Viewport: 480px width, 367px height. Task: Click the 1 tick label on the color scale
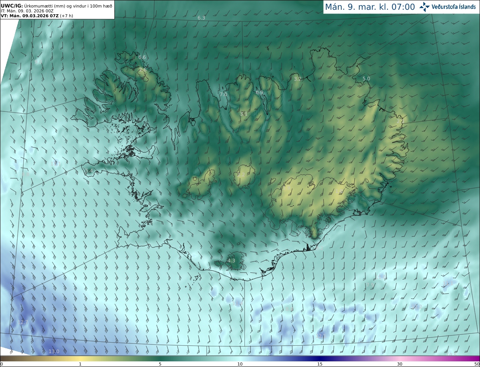(80, 364)
